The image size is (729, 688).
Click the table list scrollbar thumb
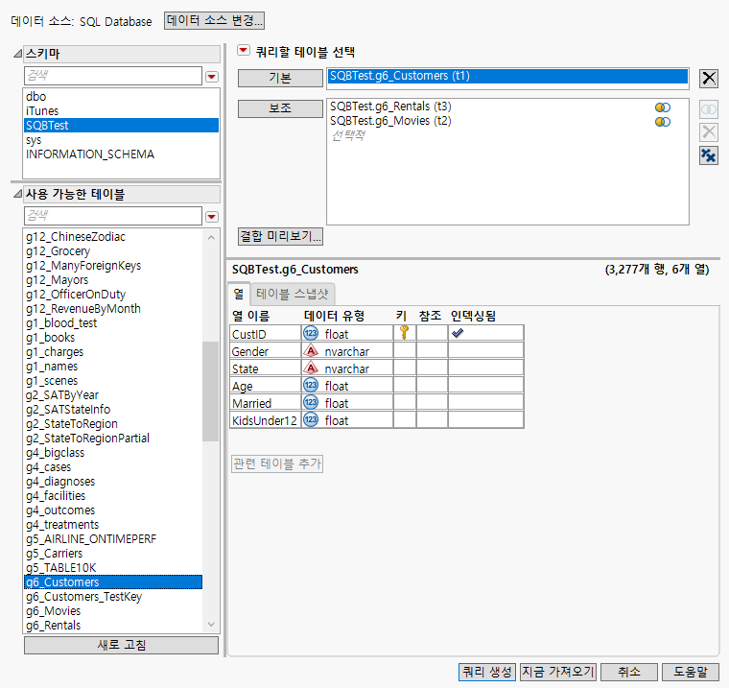coord(211,391)
